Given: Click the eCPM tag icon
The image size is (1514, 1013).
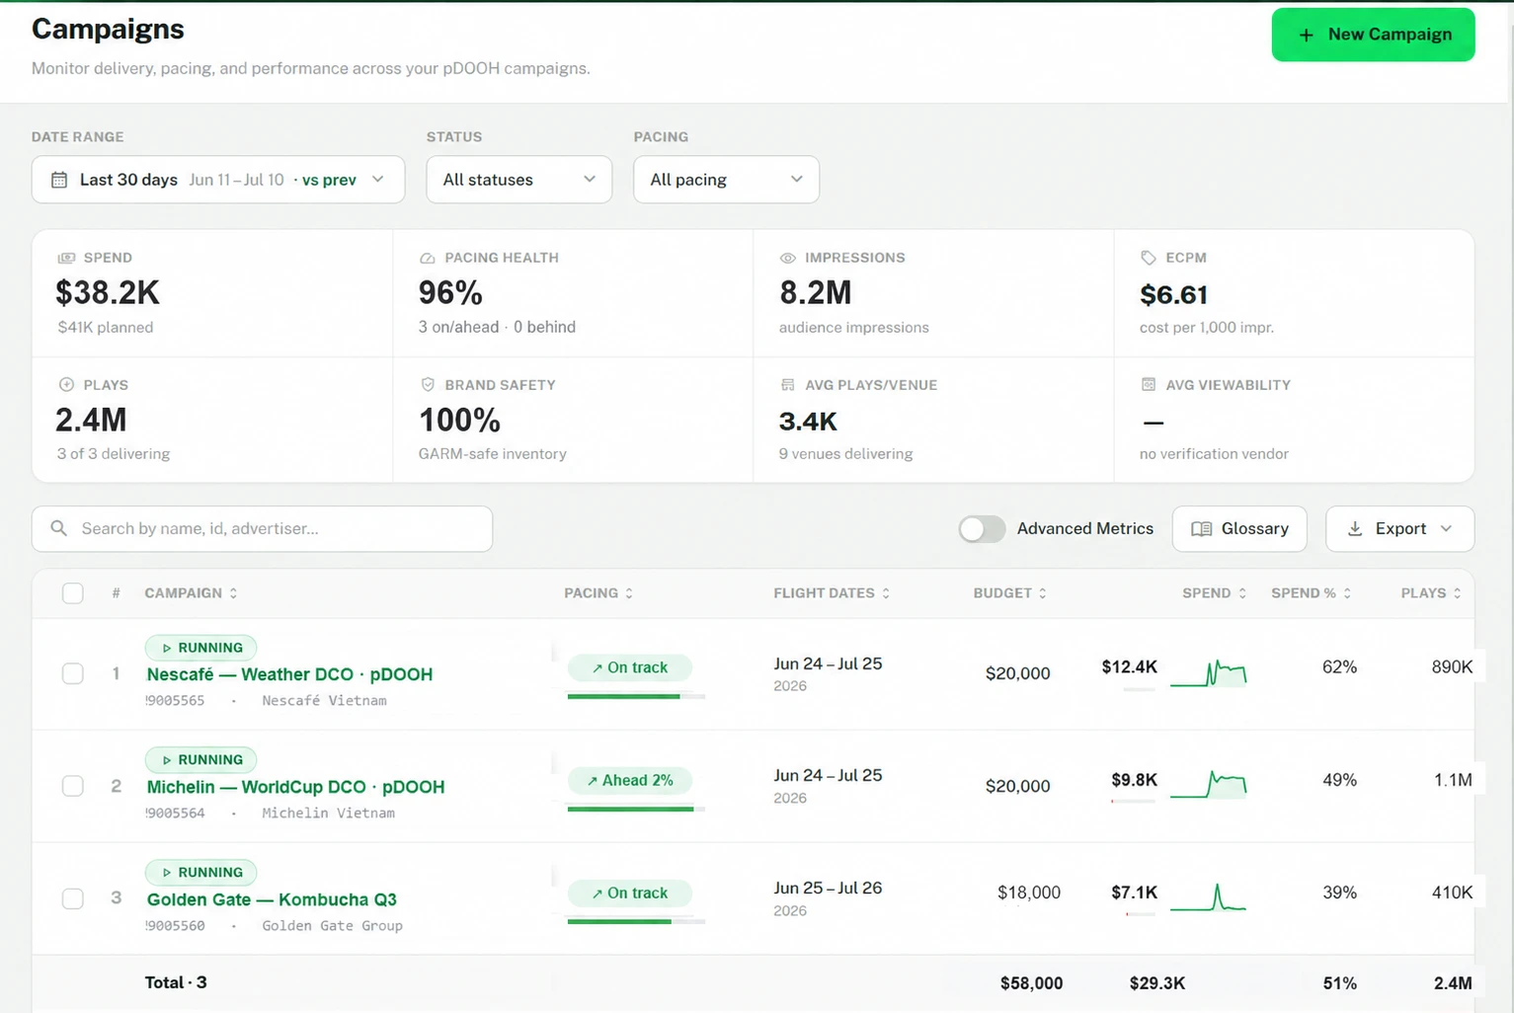Looking at the screenshot, I should [x=1149, y=258].
